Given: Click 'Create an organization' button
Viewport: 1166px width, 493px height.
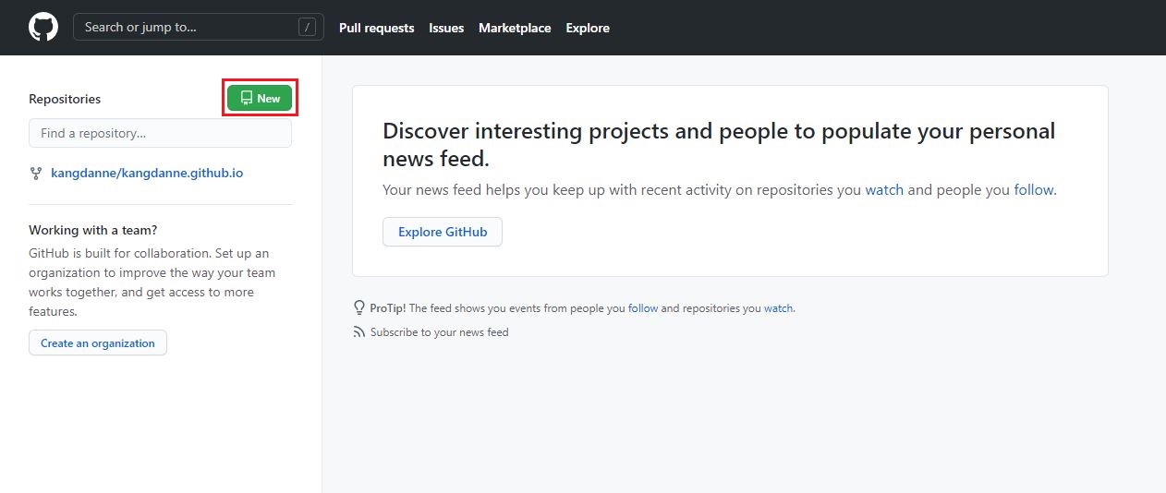Looking at the screenshot, I should coord(98,343).
